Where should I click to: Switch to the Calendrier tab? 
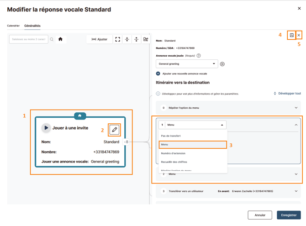(x=13, y=26)
